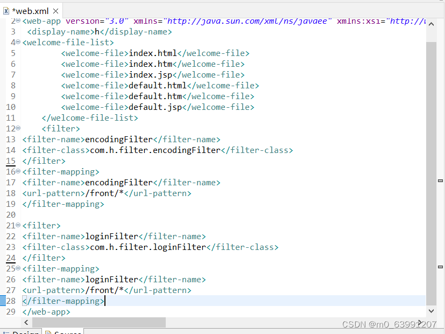Click the vertical scrollbar up arrow
Viewport: 445px width, 334px height.
(x=431, y=24)
